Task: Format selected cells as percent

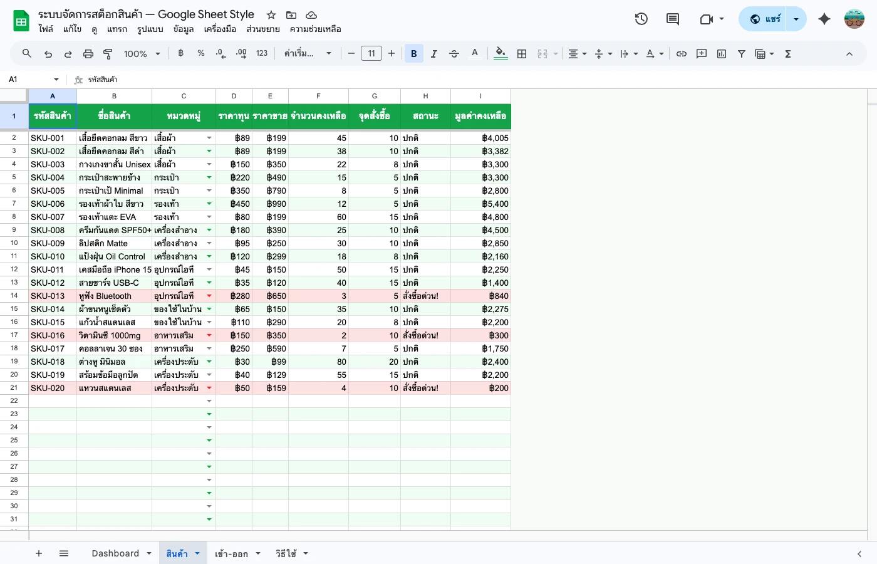Action: 201,53
